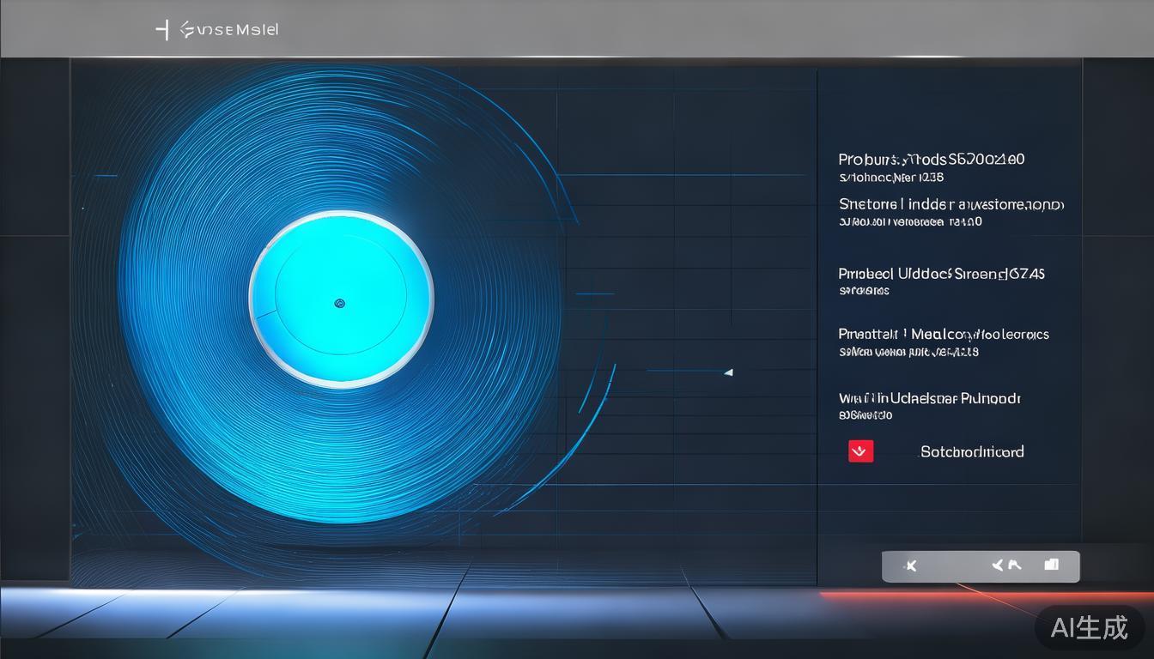Click the header title beside the bar icon
This screenshot has width=1154, height=659.
tap(229, 29)
